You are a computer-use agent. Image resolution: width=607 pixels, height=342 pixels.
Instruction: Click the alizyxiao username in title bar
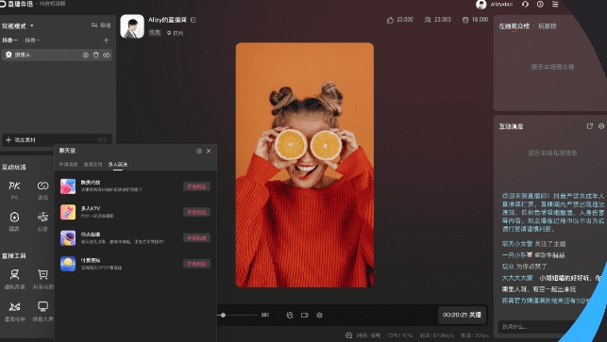pyautogui.click(x=501, y=5)
